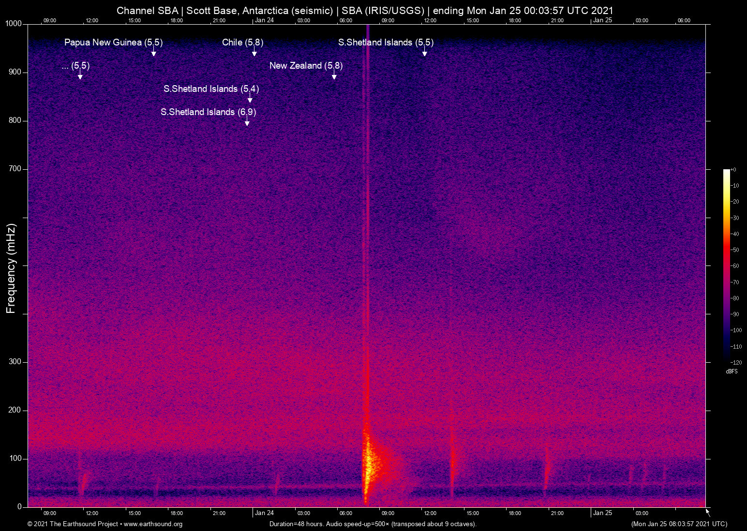Image resolution: width=747 pixels, height=531 pixels.
Task: Click the Channel SBA Scott Base title text
Action: 365,11
